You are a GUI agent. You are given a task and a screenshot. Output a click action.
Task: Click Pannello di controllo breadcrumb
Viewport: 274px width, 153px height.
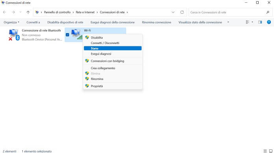(x=57, y=12)
